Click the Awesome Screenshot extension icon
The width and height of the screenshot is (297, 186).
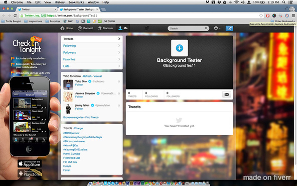click(x=274, y=16)
